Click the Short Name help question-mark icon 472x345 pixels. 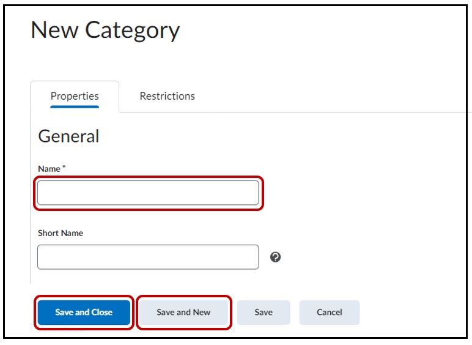[275, 258]
